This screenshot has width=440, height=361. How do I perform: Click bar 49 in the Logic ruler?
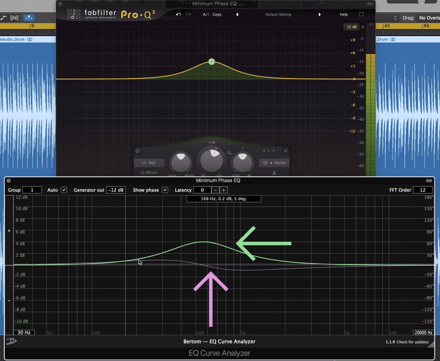(x=426, y=26)
